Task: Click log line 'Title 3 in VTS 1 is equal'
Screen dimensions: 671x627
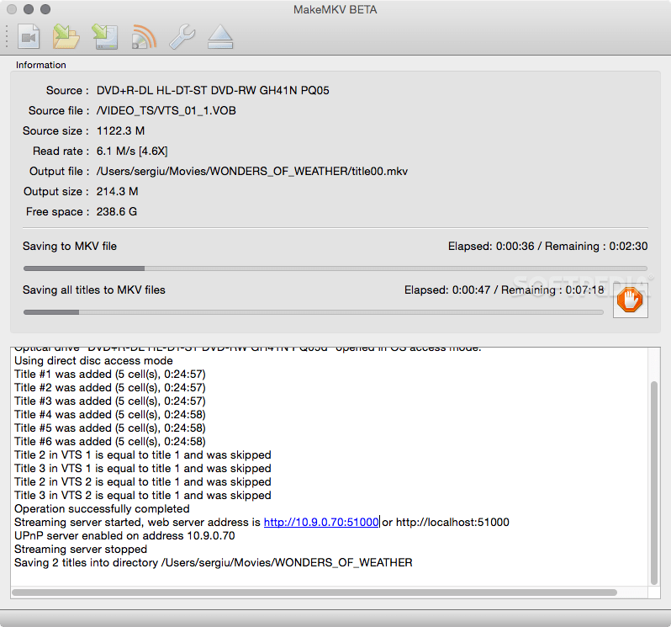Action: (x=142, y=468)
